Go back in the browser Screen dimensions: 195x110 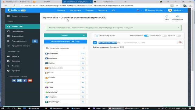pos(6,5)
